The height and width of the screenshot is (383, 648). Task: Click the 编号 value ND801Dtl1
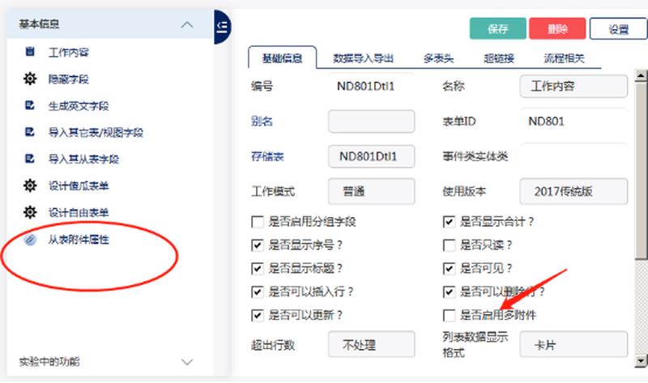pyautogui.click(x=366, y=87)
